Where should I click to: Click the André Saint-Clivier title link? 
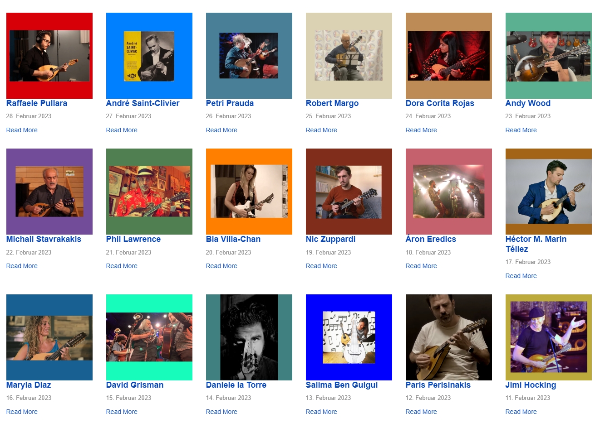143,103
